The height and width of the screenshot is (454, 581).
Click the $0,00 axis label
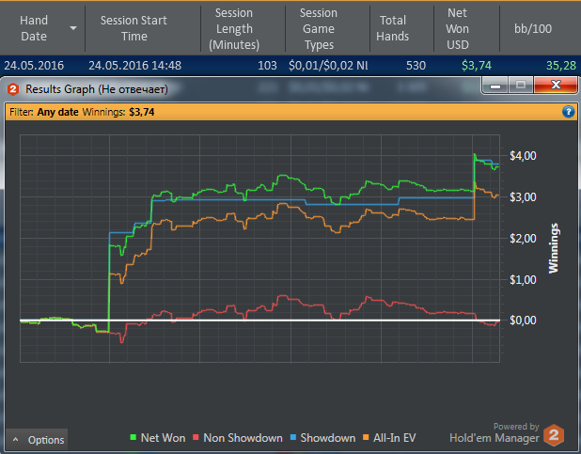[x=523, y=320]
